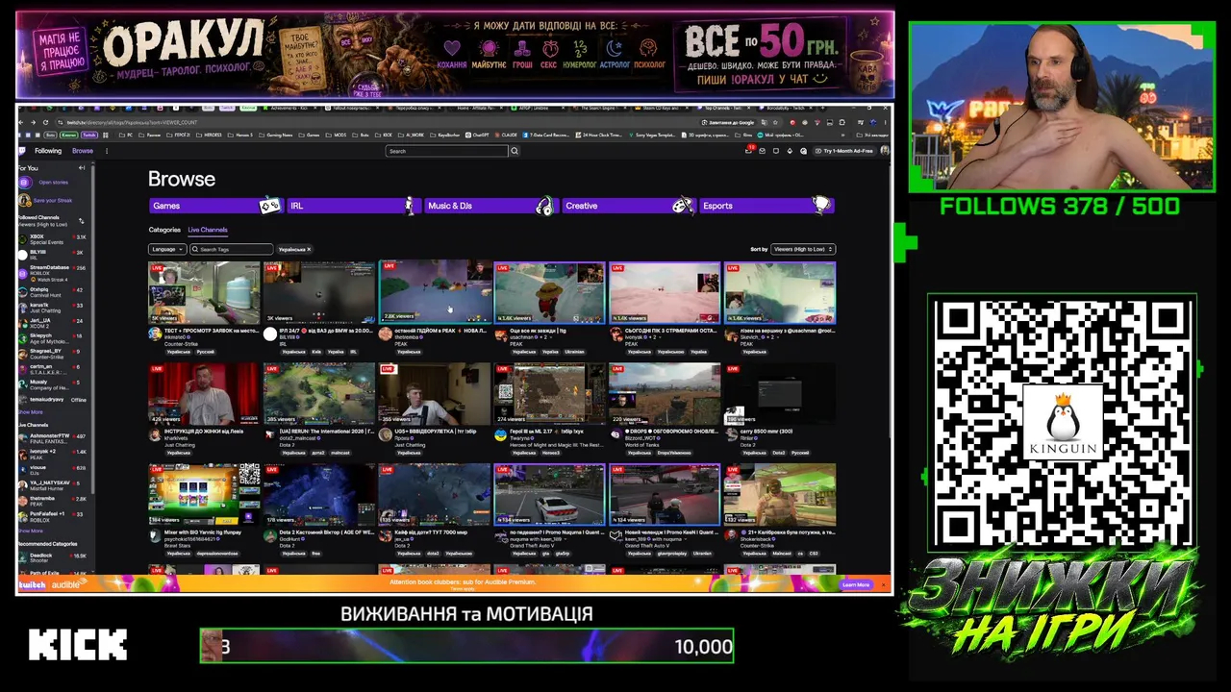The height and width of the screenshot is (692, 1231).
Task: Click the Twitch bookmark pill in bookmarks bar
Action: tap(89, 135)
